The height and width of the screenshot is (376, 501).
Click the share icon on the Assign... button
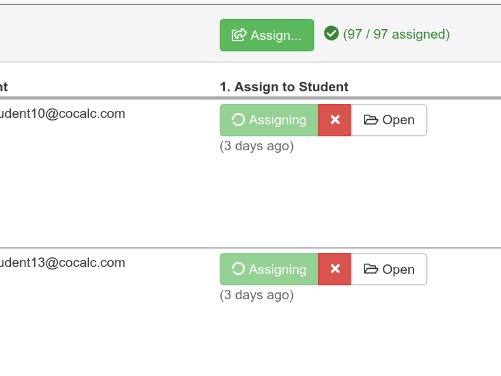click(239, 35)
